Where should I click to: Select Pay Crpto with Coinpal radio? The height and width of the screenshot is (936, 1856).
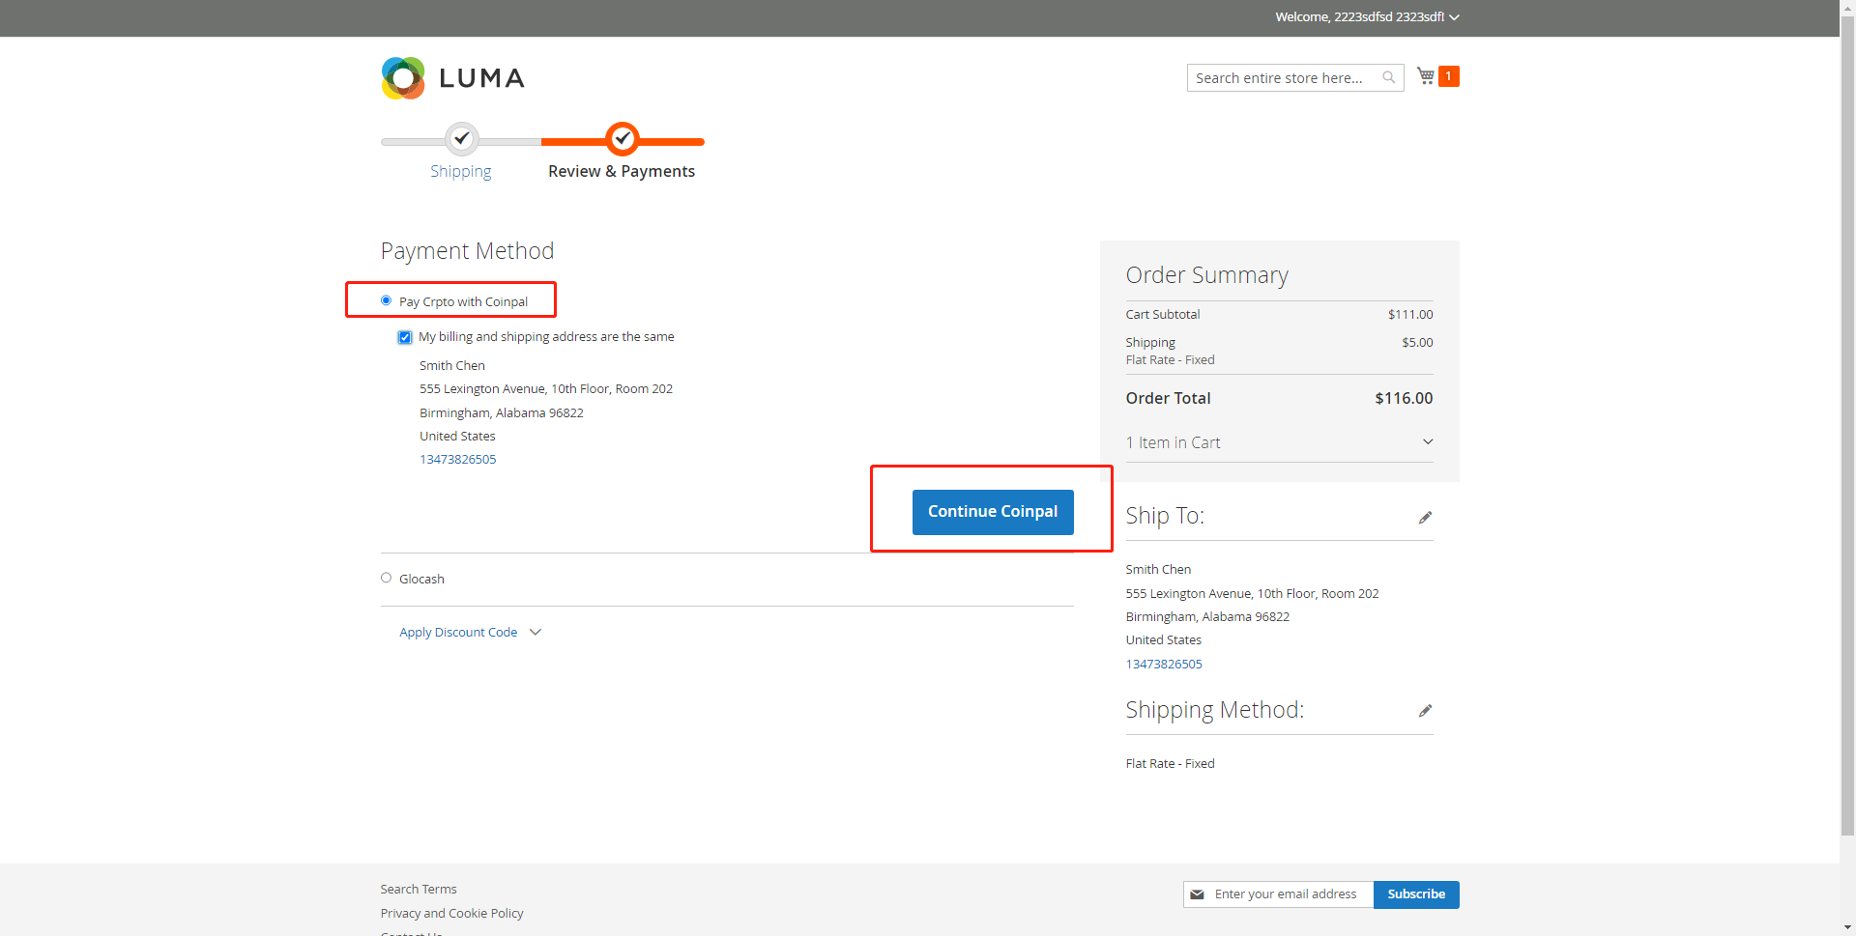point(386,300)
